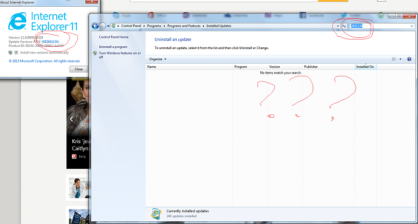Click the installed updates icon in details pane

point(156,213)
